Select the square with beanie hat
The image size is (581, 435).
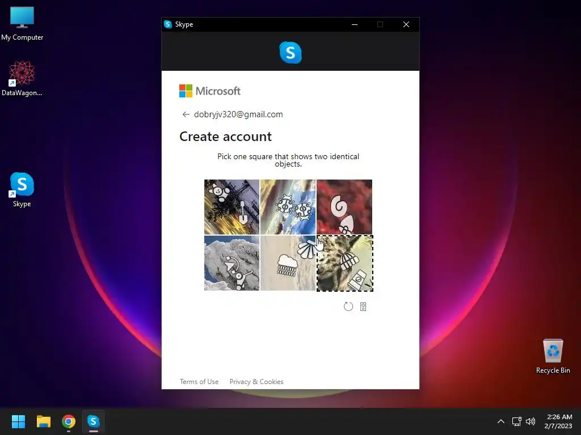tap(344, 263)
